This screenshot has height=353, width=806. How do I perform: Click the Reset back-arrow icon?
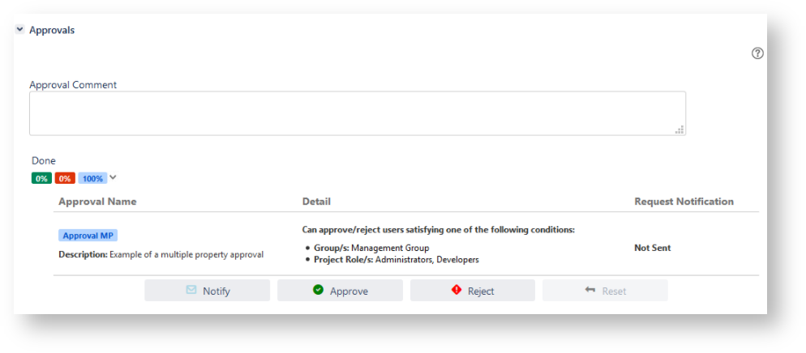tap(590, 290)
